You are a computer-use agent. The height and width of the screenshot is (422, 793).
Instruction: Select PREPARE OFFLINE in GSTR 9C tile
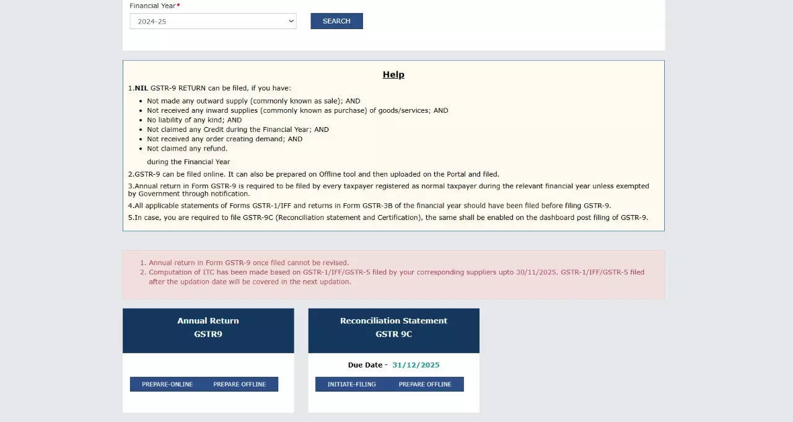pos(425,384)
